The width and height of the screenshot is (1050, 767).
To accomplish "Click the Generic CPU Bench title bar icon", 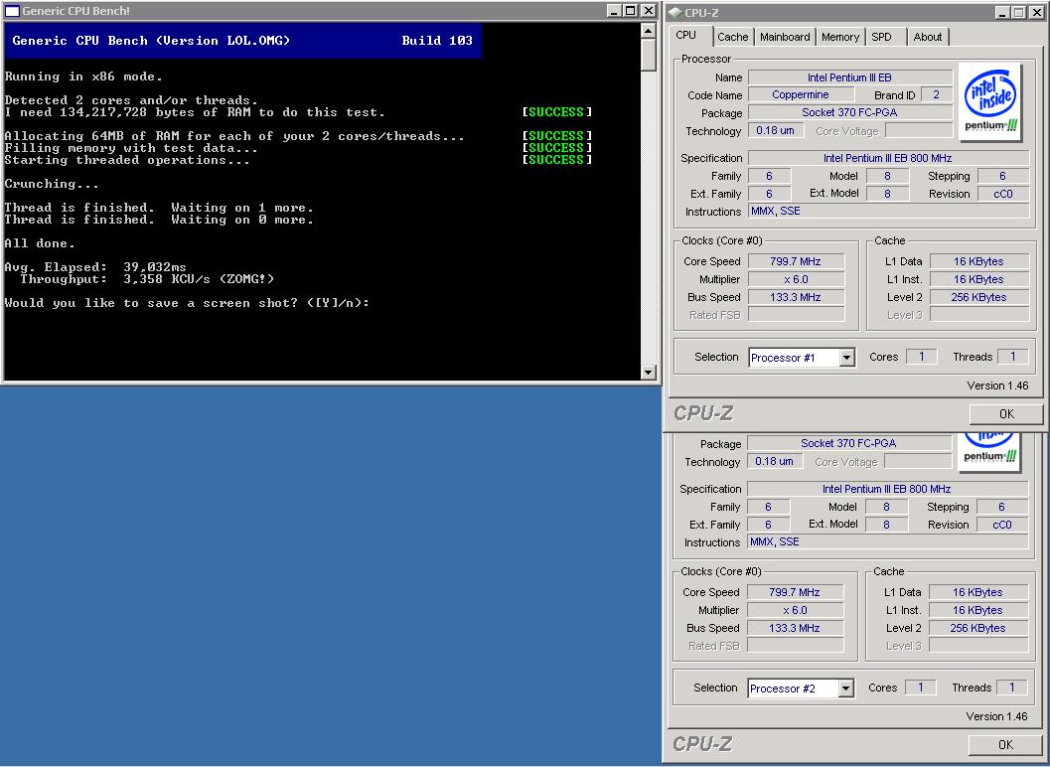I will 12,11.
